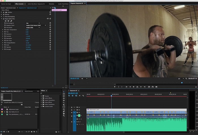This screenshot has height=135, width=198.
Task: Collapse Magic Bullet Film effect
Action: [x=1, y=19]
